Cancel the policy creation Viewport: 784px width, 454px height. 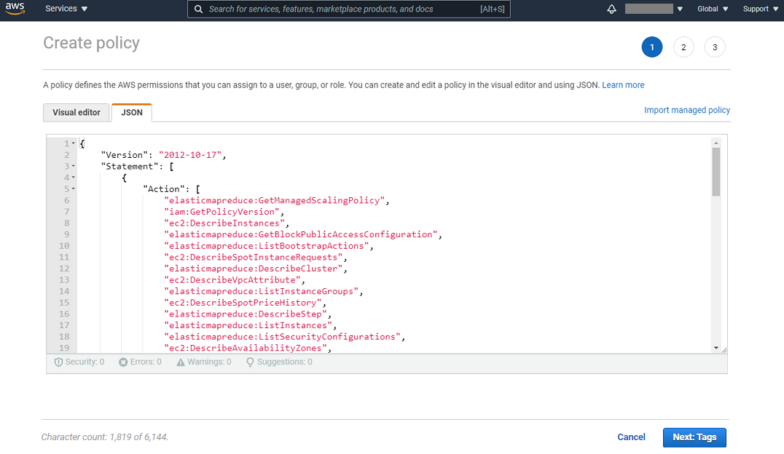click(631, 437)
